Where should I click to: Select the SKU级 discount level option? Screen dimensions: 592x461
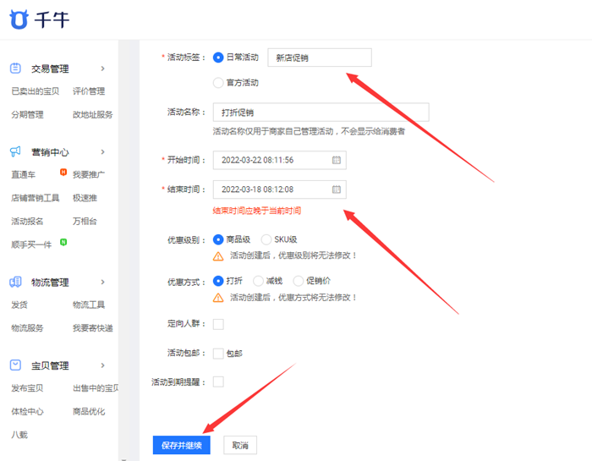266,239
